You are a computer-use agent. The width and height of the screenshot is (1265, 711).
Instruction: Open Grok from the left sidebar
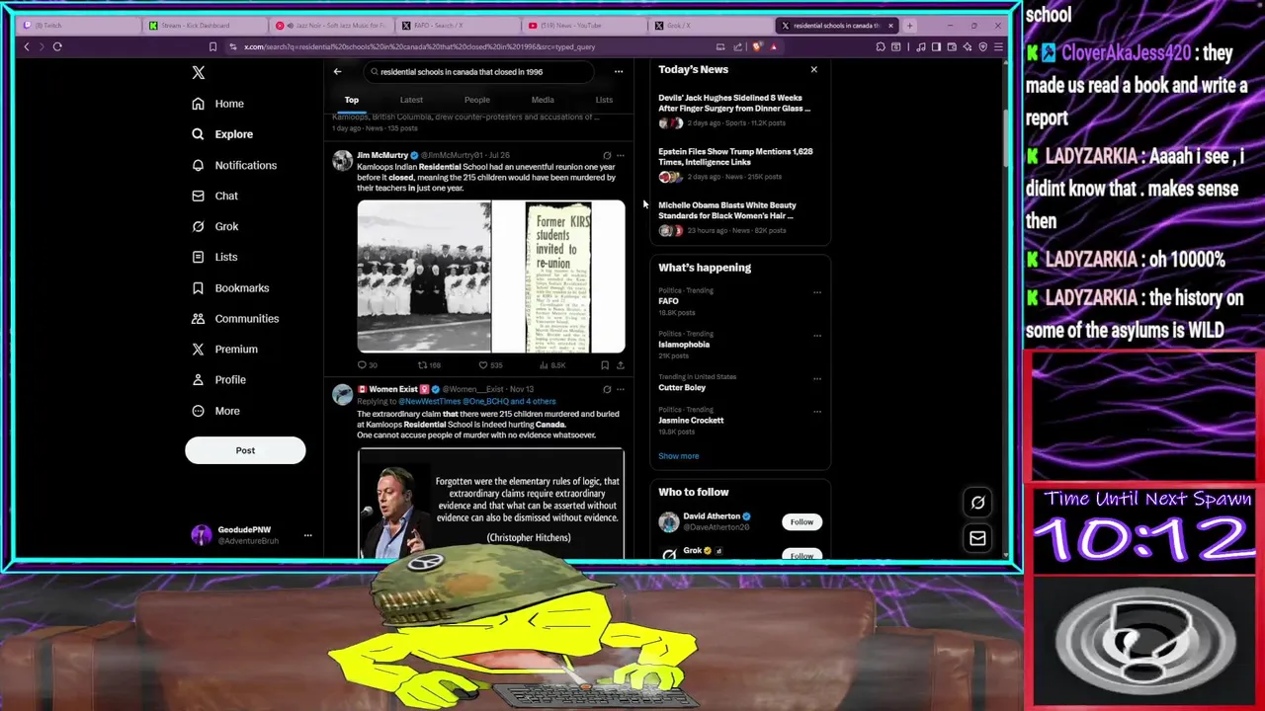pyautogui.click(x=214, y=226)
